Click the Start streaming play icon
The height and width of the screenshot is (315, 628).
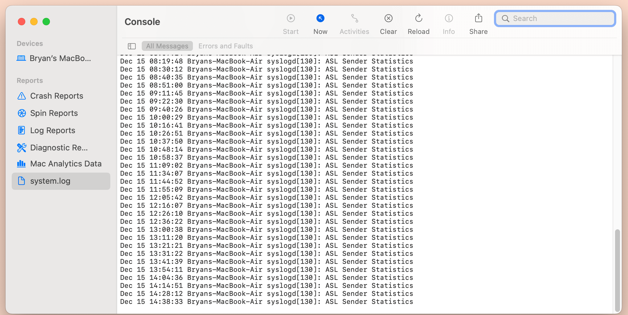coord(291,18)
